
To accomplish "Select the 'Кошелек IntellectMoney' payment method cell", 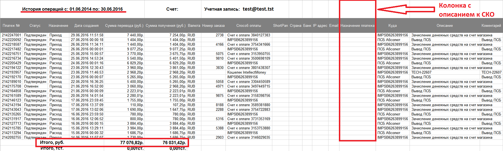I will (x=247, y=72).
